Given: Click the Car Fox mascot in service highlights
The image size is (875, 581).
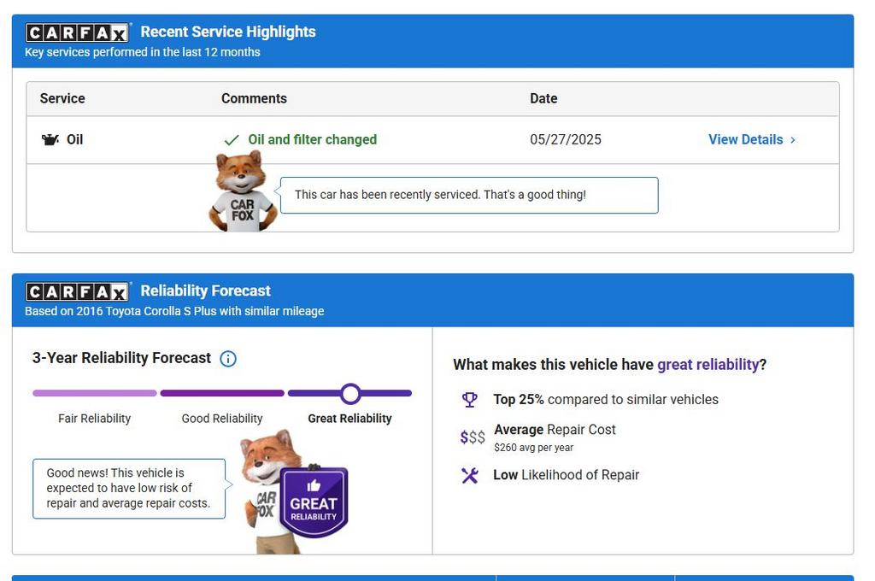Looking at the screenshot, I should coord(242,192).
